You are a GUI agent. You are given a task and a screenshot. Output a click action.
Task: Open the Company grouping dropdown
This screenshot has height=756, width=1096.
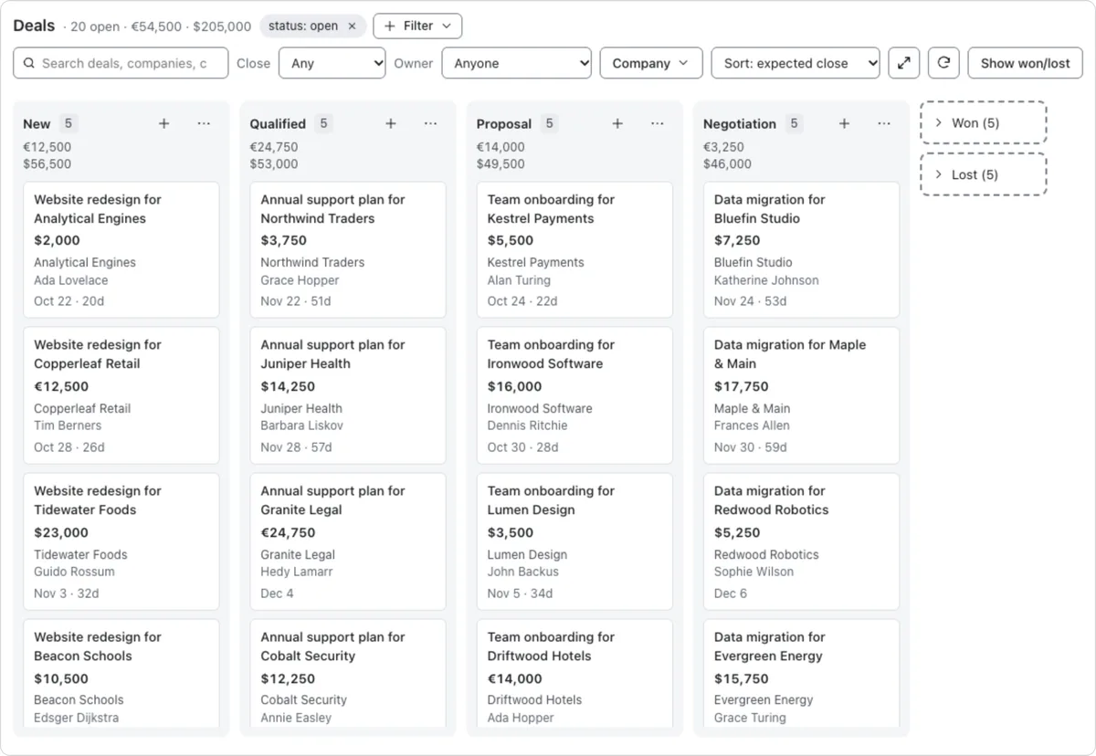651,63
